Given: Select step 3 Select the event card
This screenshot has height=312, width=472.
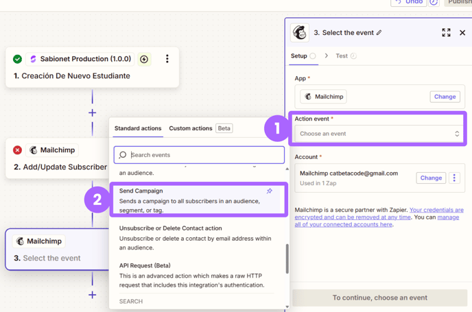Looking at the screenshot, I should coord(57,249).
